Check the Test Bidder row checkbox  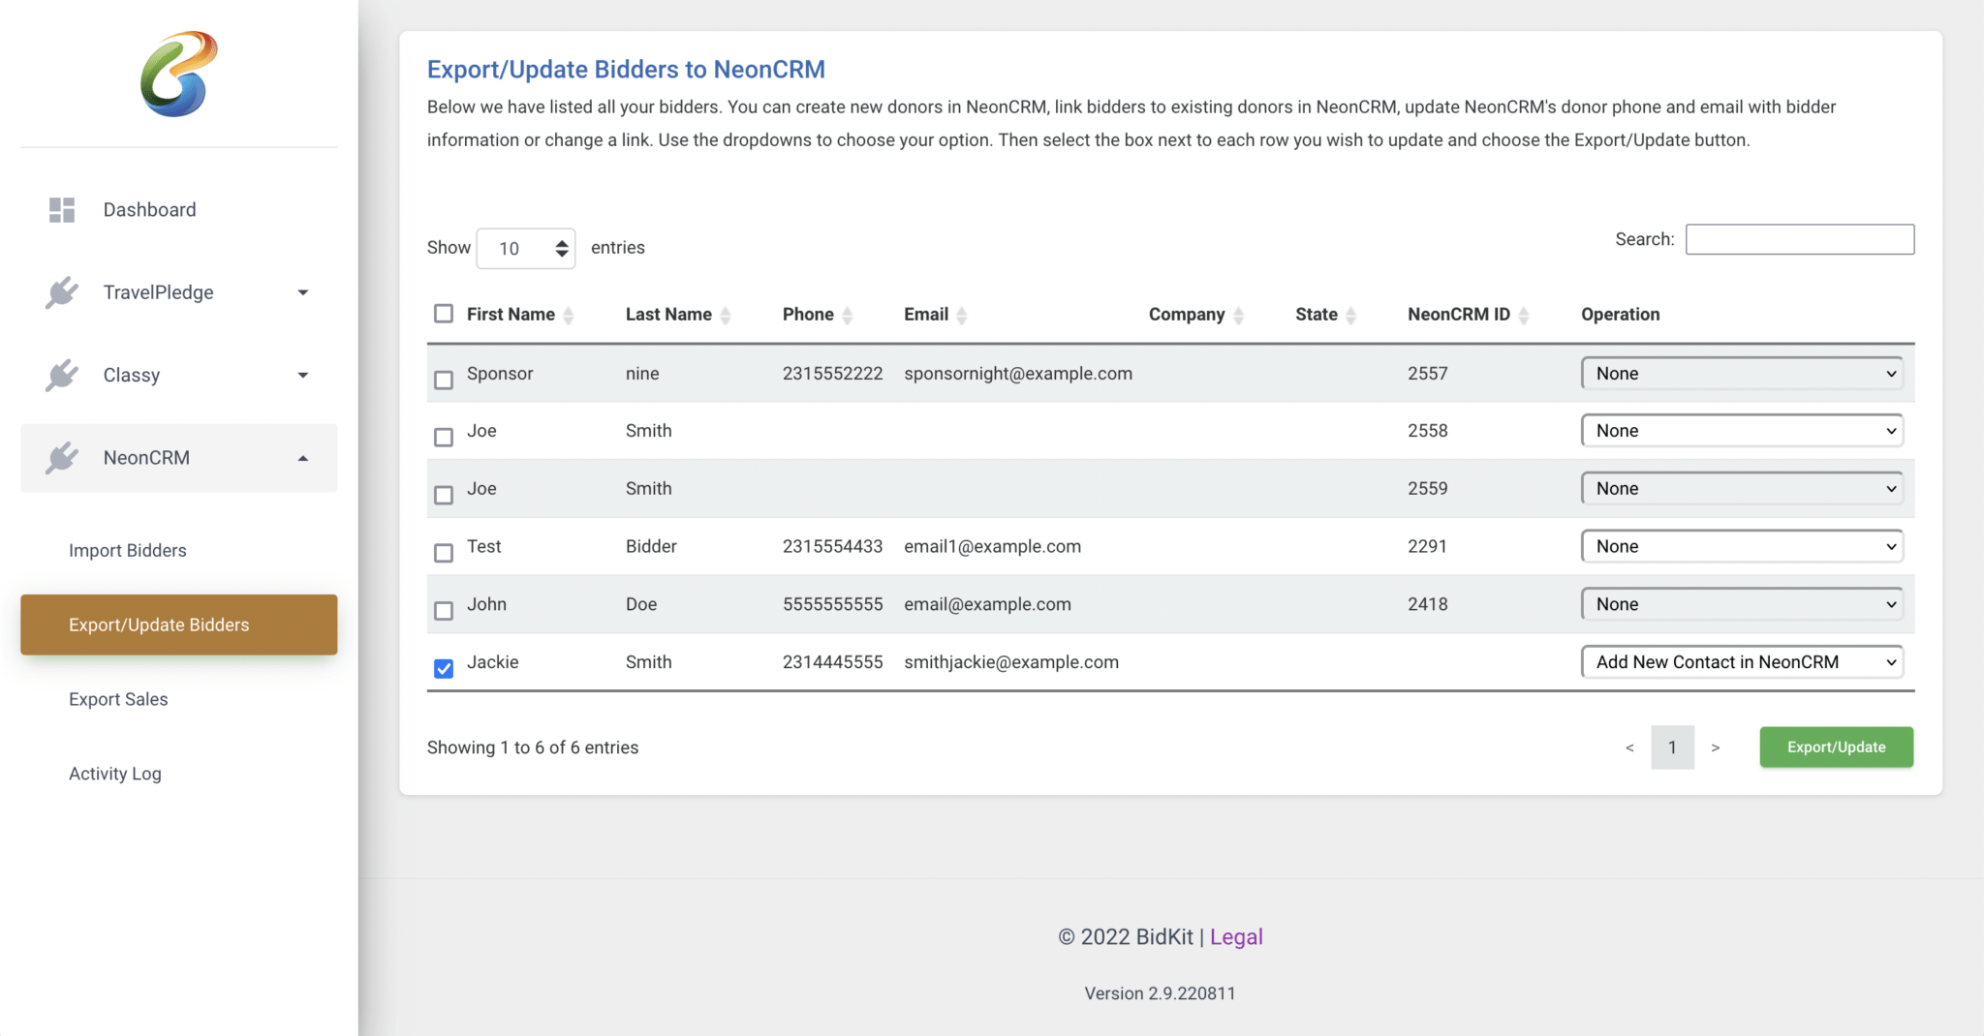[444, 553]
